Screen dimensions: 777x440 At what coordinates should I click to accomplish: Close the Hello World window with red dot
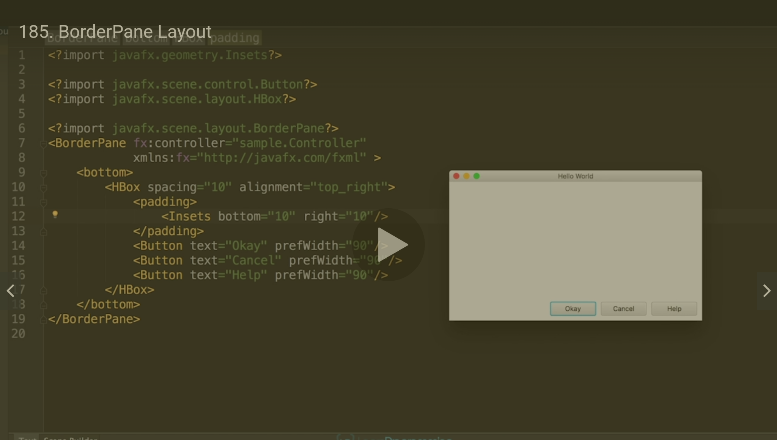point(456,176)
